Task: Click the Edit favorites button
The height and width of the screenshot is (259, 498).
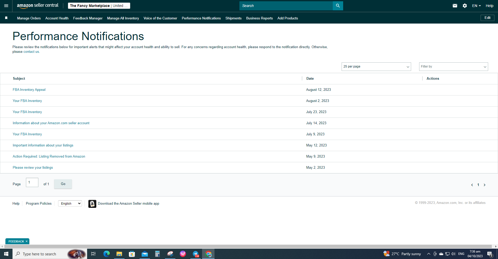Action: pyautogui.click(x=487, y=18)
